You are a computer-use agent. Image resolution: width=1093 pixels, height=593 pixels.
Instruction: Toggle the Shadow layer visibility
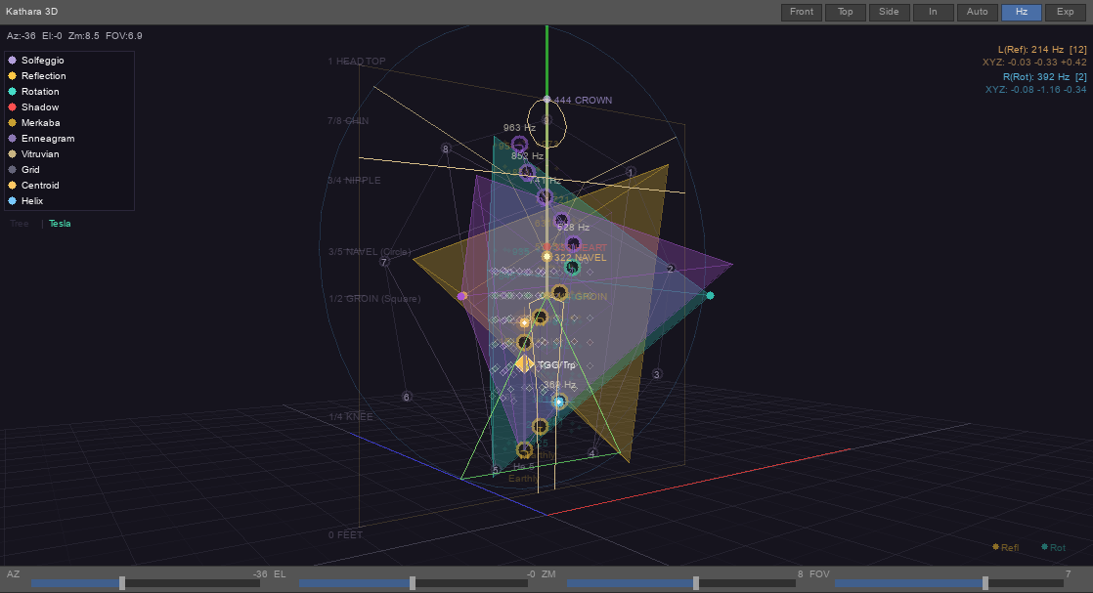10,106
